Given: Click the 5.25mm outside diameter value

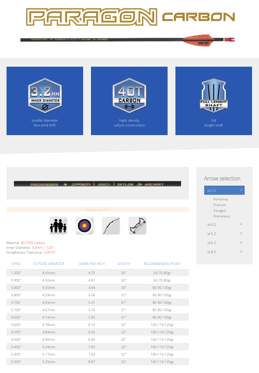Looking at the screenshot, I should point(49,362).
